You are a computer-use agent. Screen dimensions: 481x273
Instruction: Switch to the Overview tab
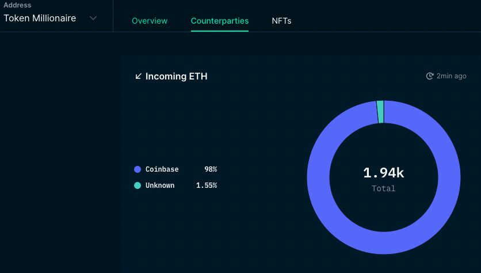click(x=150, y=21)
